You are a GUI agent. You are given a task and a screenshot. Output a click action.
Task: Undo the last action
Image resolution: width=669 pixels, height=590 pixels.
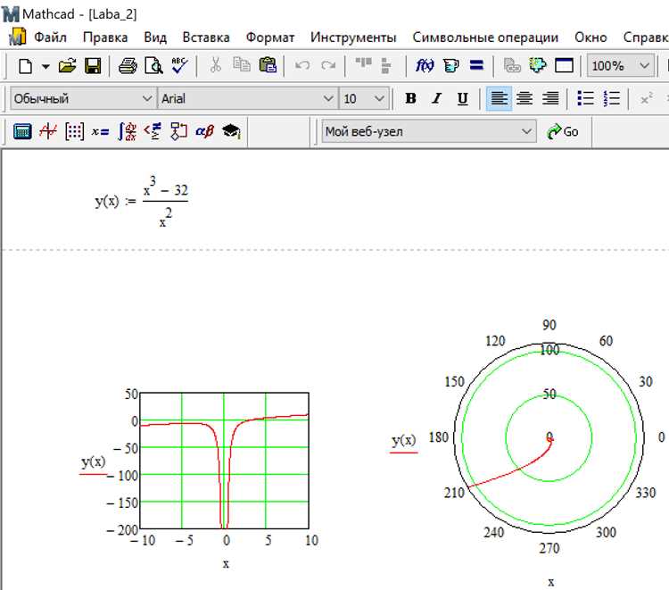[302, 65]
